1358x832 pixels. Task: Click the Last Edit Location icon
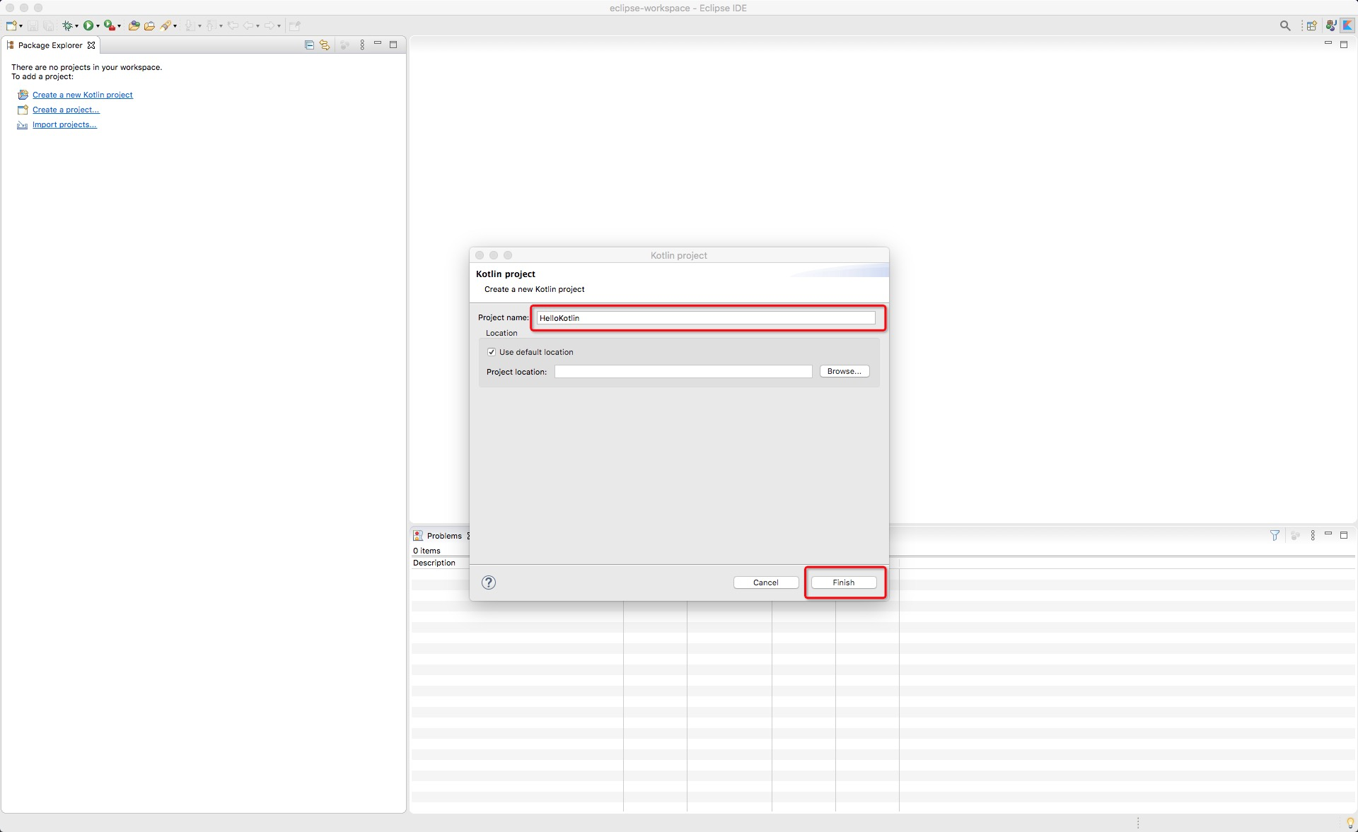pyautogui.click(x=233, y=25)
